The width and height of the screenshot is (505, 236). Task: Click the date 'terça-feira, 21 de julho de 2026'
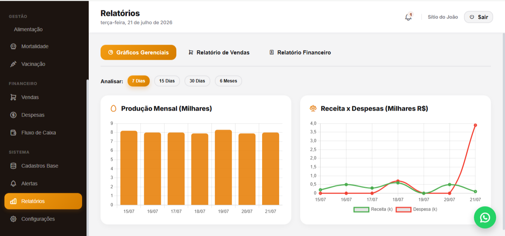[136, 22]
